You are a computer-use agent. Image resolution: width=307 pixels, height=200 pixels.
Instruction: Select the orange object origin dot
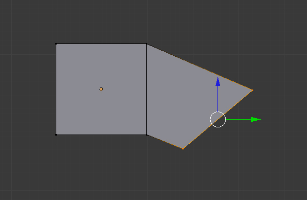tap(101, 89)
